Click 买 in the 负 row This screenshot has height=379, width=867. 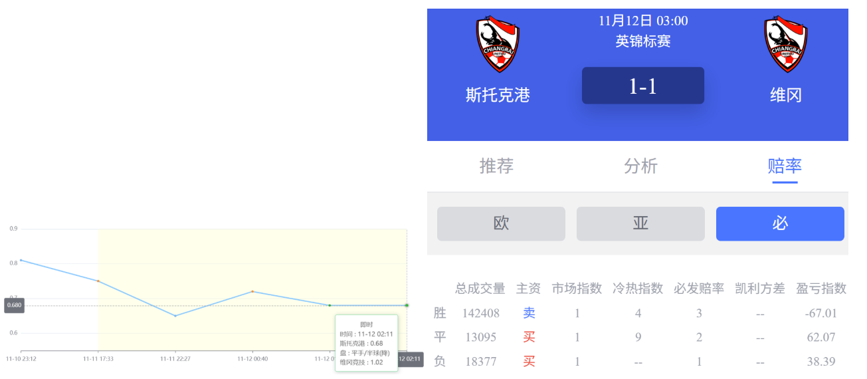[529, 361]
